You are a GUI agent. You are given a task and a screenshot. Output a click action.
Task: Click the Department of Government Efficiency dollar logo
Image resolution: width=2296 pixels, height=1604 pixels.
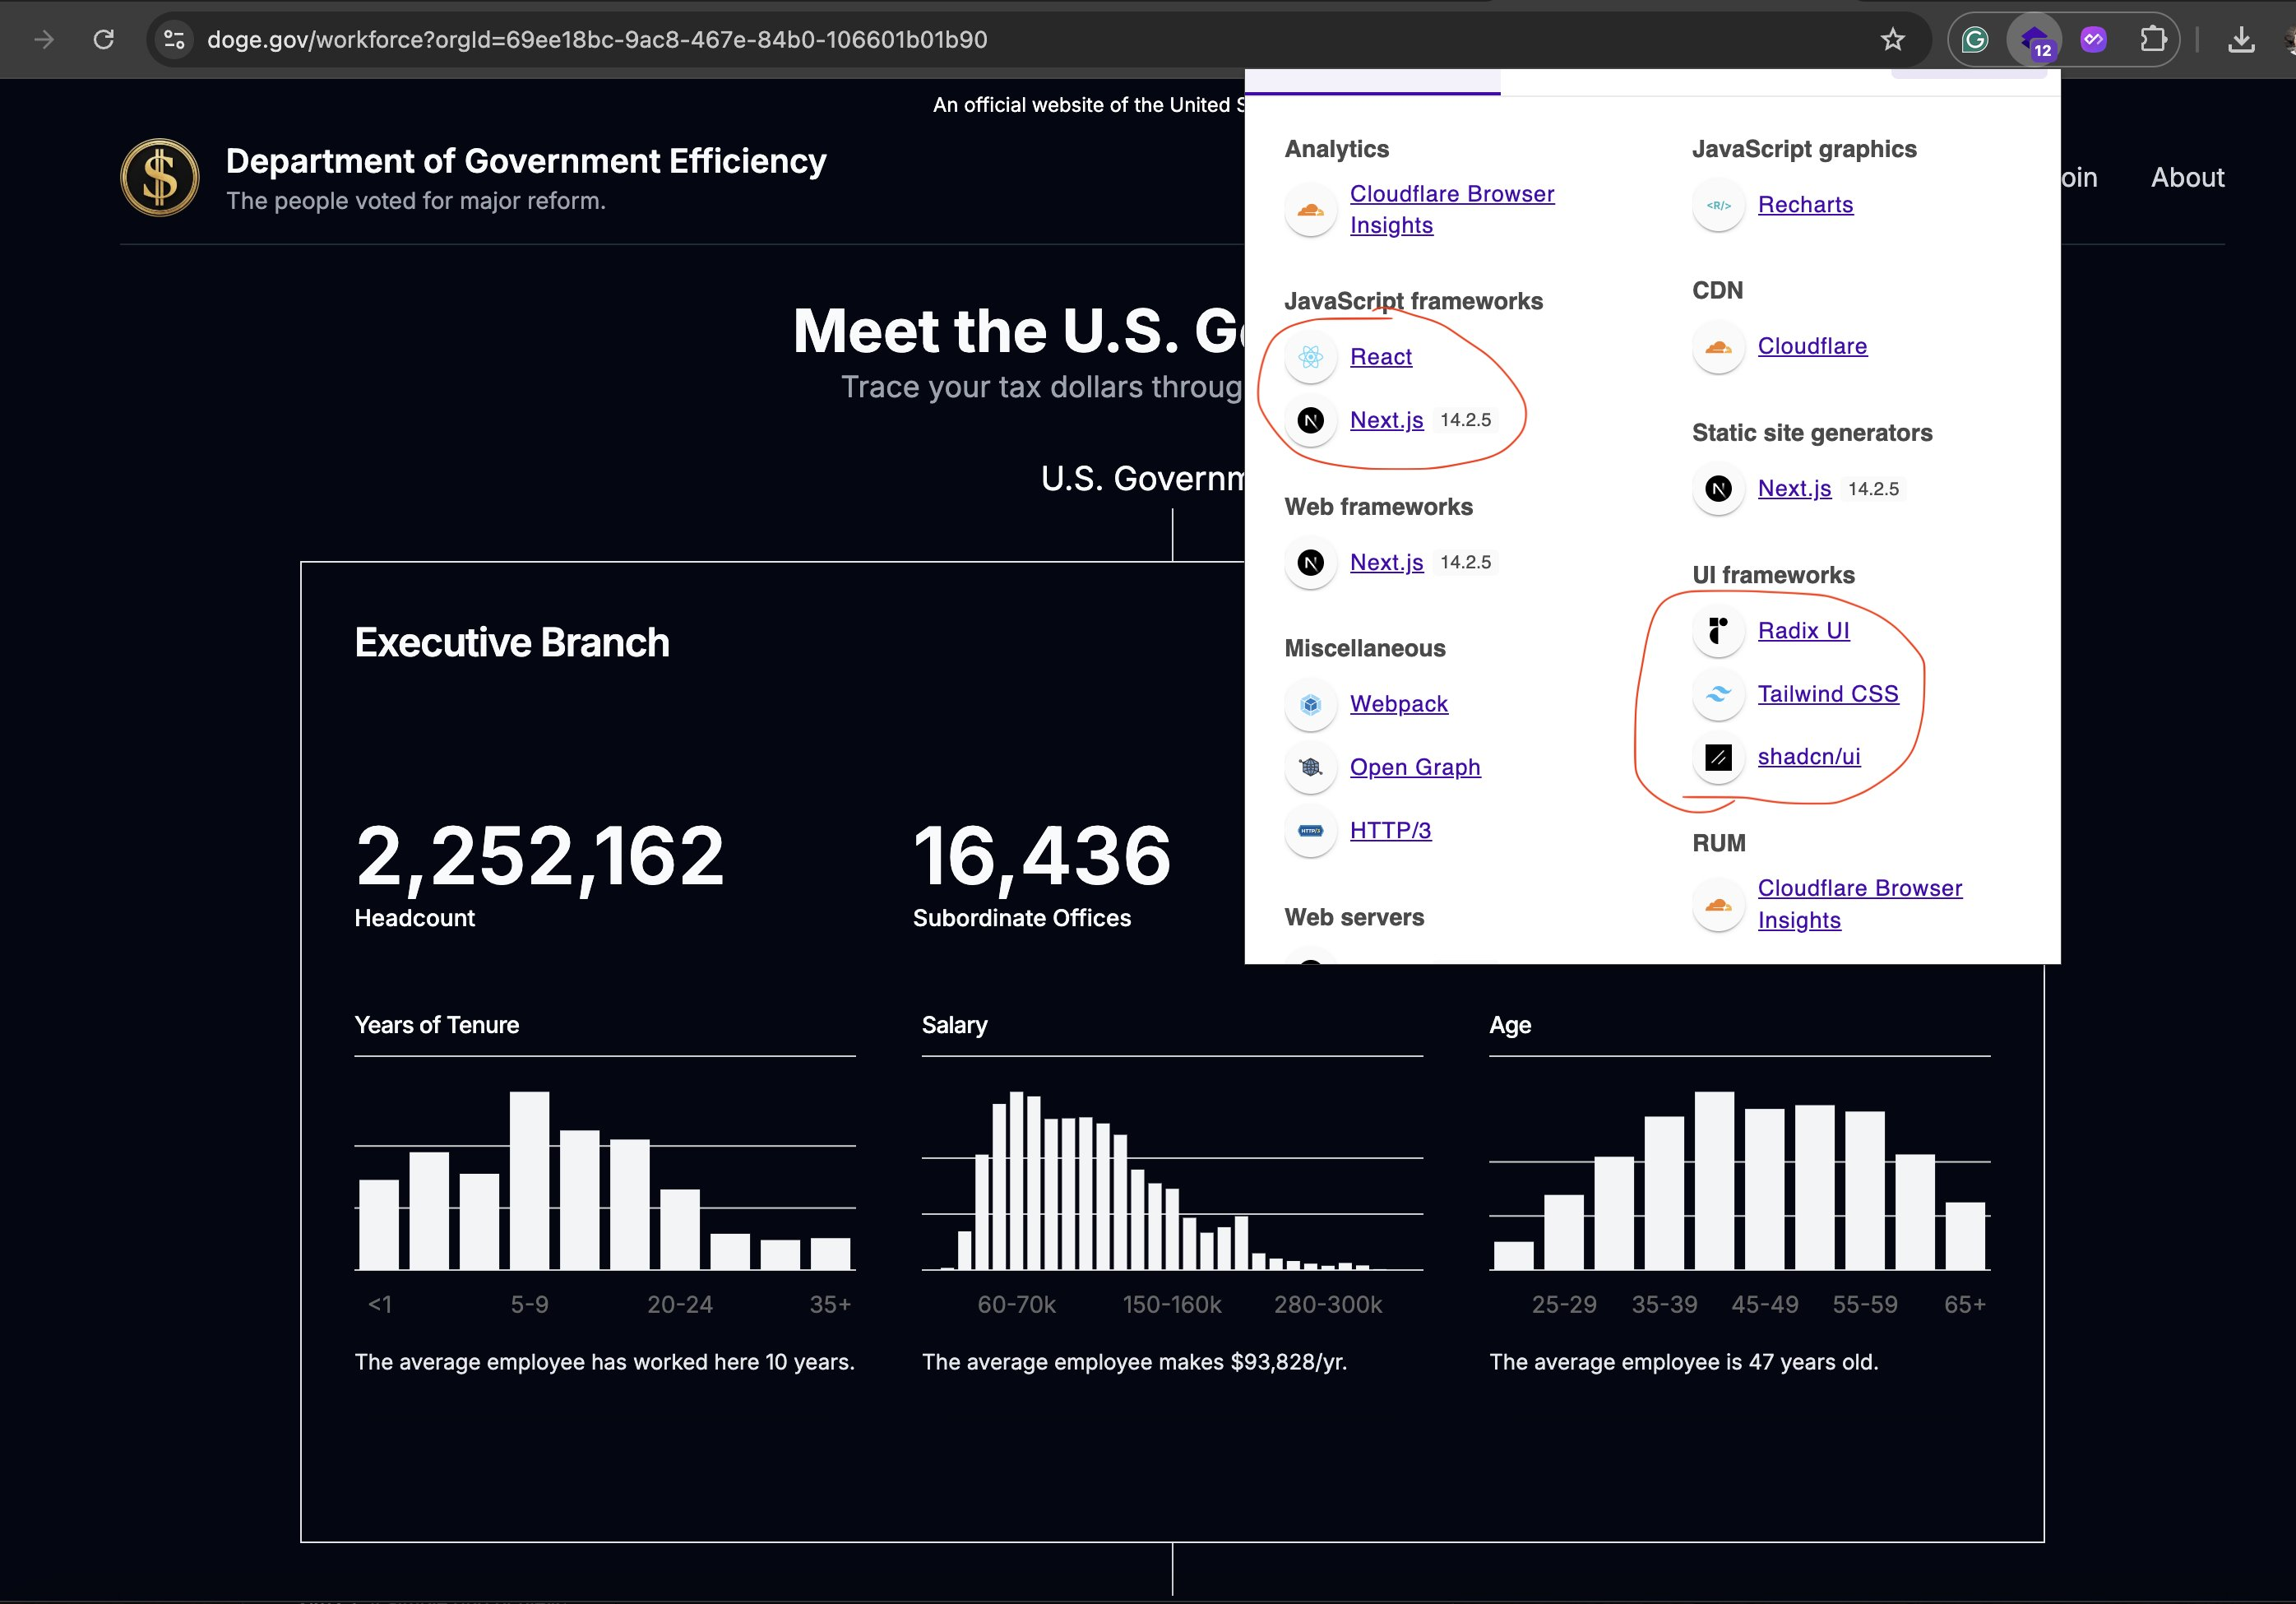[160, 178]
